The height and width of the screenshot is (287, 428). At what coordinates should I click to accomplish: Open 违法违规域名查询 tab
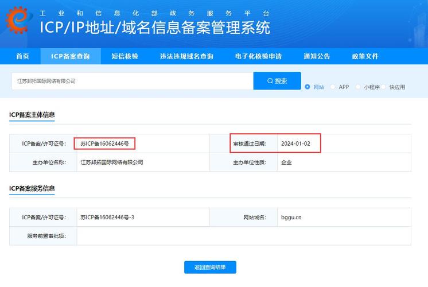[186, 56]
